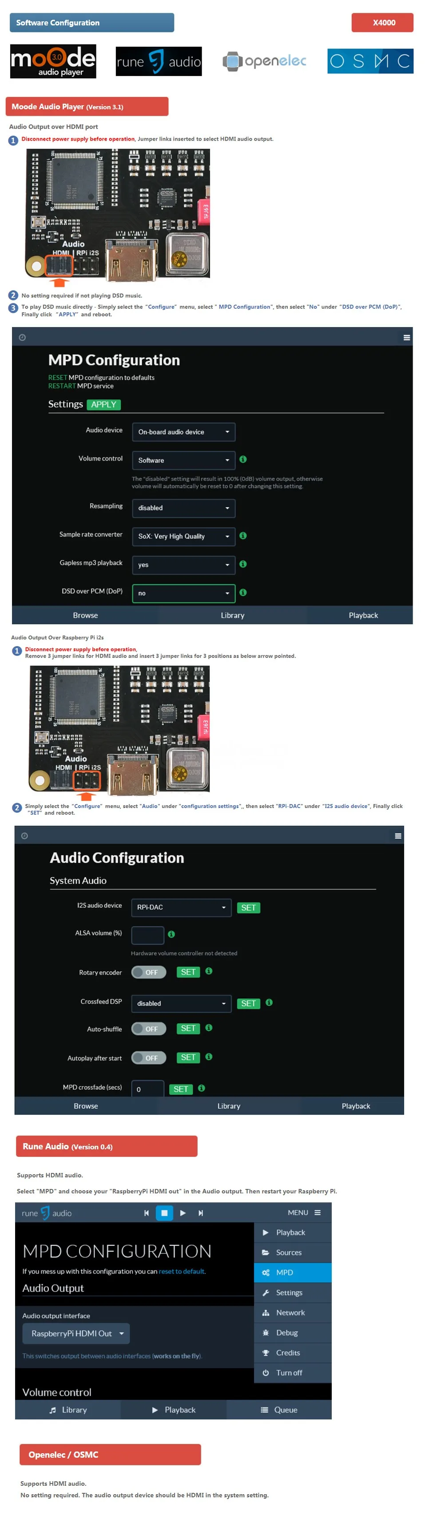The height and width of the screenshot is (1516, 425).
Task: Select Sources in the Rune menu
Action: [x=293, y=1252]
